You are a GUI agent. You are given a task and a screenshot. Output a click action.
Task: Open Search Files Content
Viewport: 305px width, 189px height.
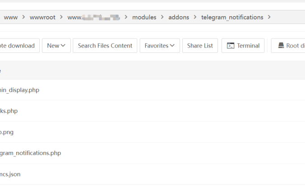click(105, 46)
